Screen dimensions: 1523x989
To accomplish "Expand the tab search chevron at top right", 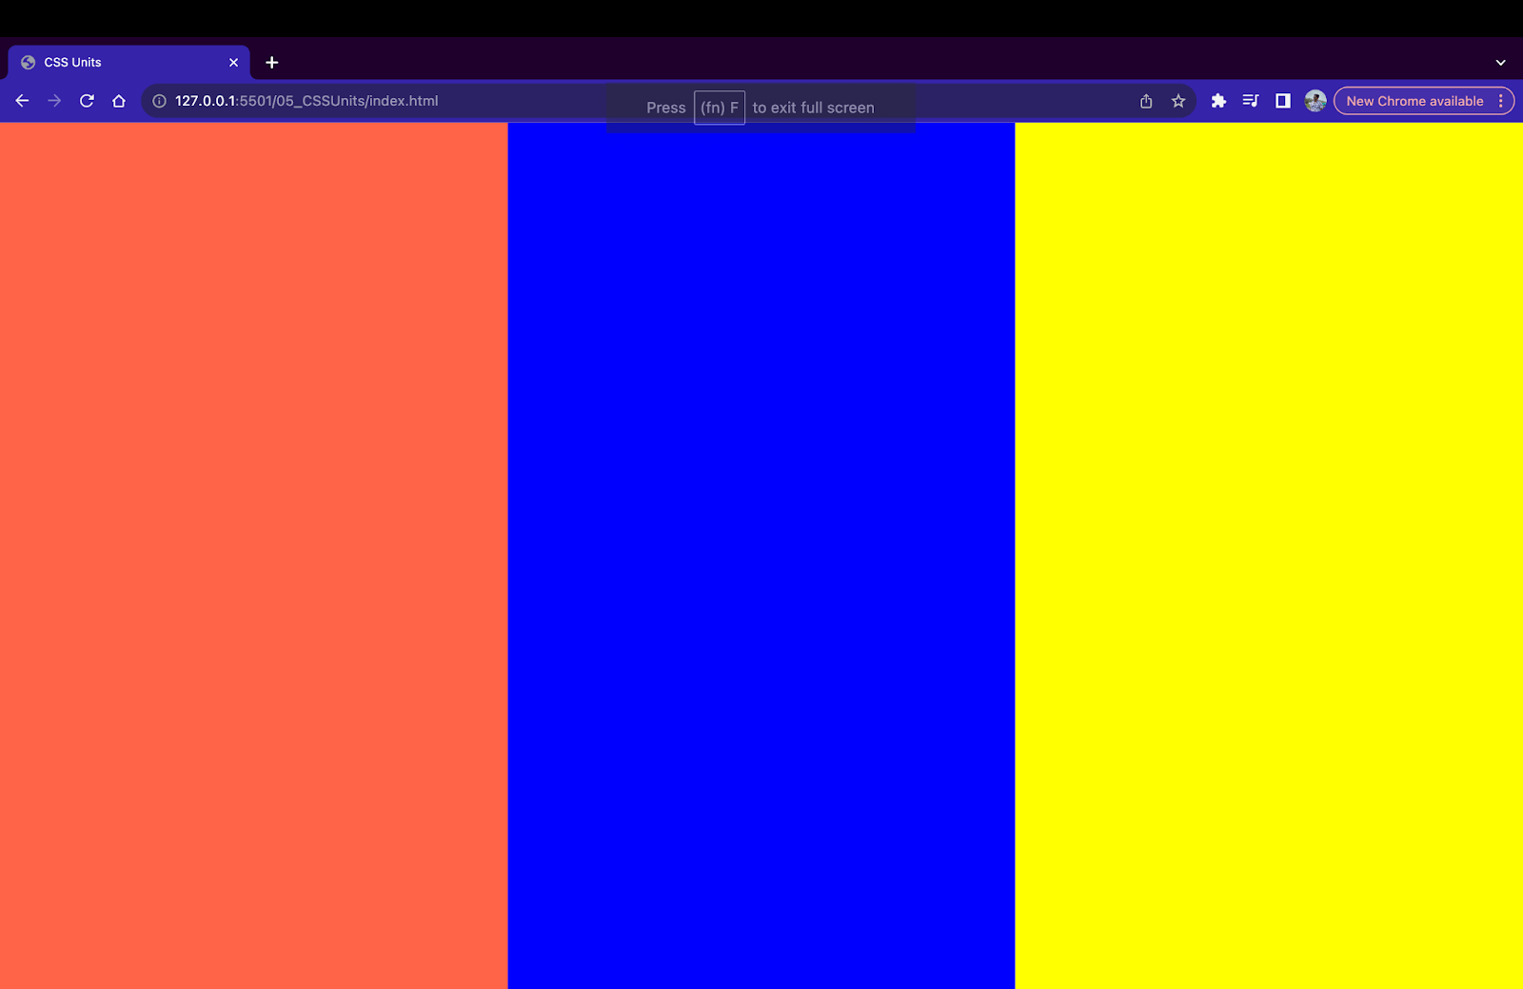I will pos(1501,62).
